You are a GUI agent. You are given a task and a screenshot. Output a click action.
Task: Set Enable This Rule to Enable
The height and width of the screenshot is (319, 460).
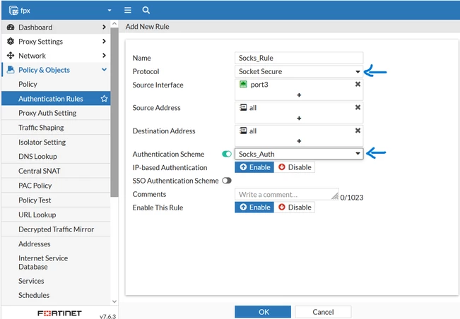(254, 207)
